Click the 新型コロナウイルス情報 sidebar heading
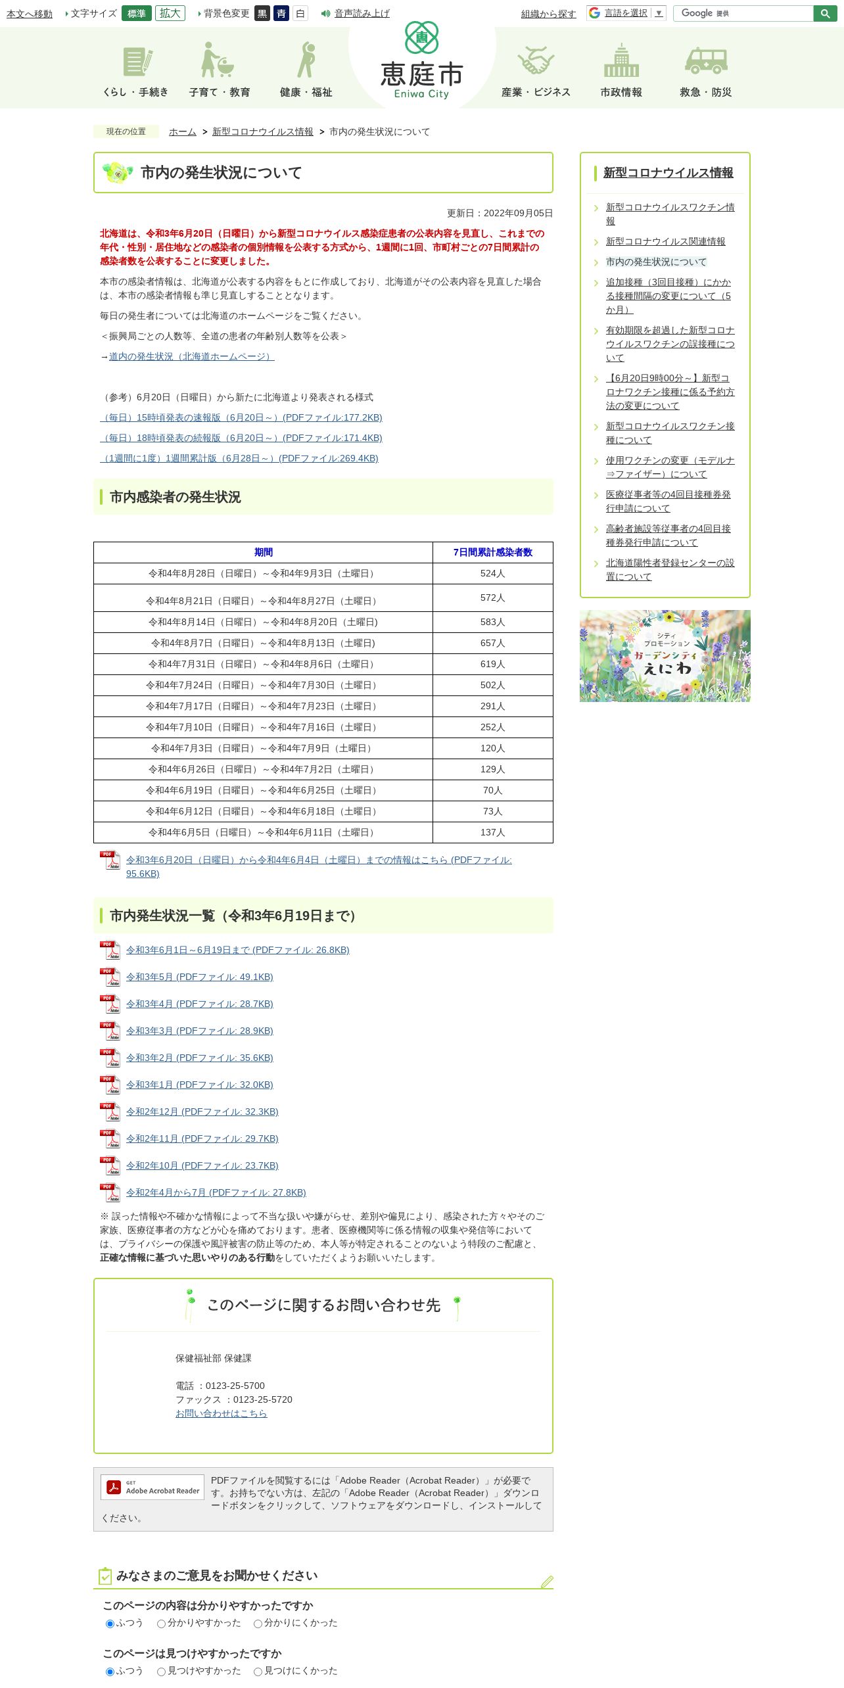Screen dimensions: 844x1688 pyautogui.click(x=668, y=173)
